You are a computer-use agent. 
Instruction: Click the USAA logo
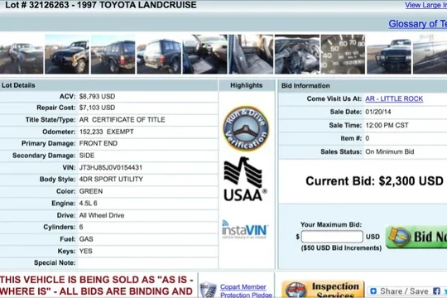click(x=245, y=179)
